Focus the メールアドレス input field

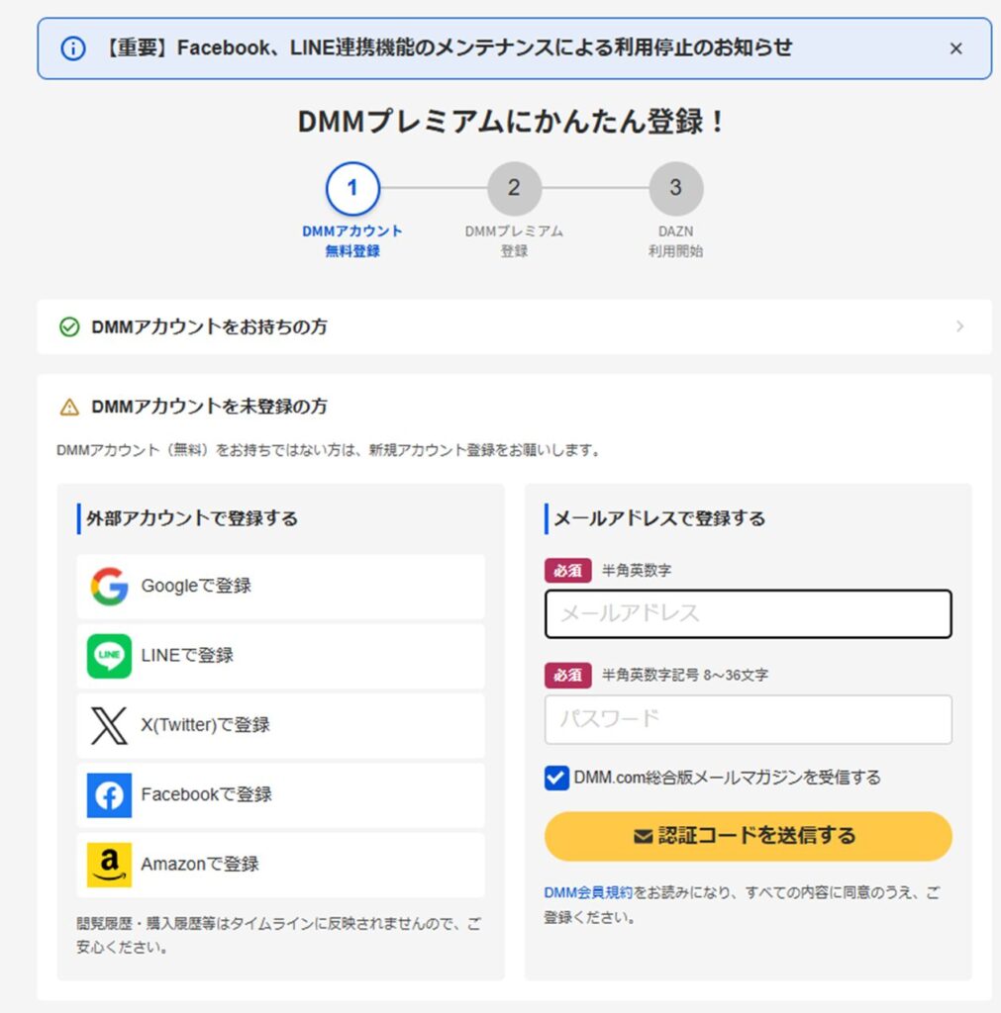tap(749, 613)
